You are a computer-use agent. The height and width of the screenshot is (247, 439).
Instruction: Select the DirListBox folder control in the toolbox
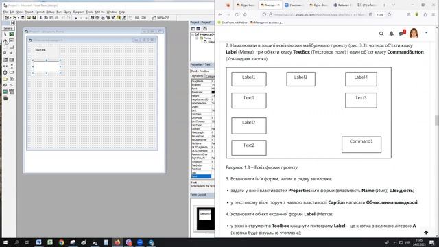(5, 79)
